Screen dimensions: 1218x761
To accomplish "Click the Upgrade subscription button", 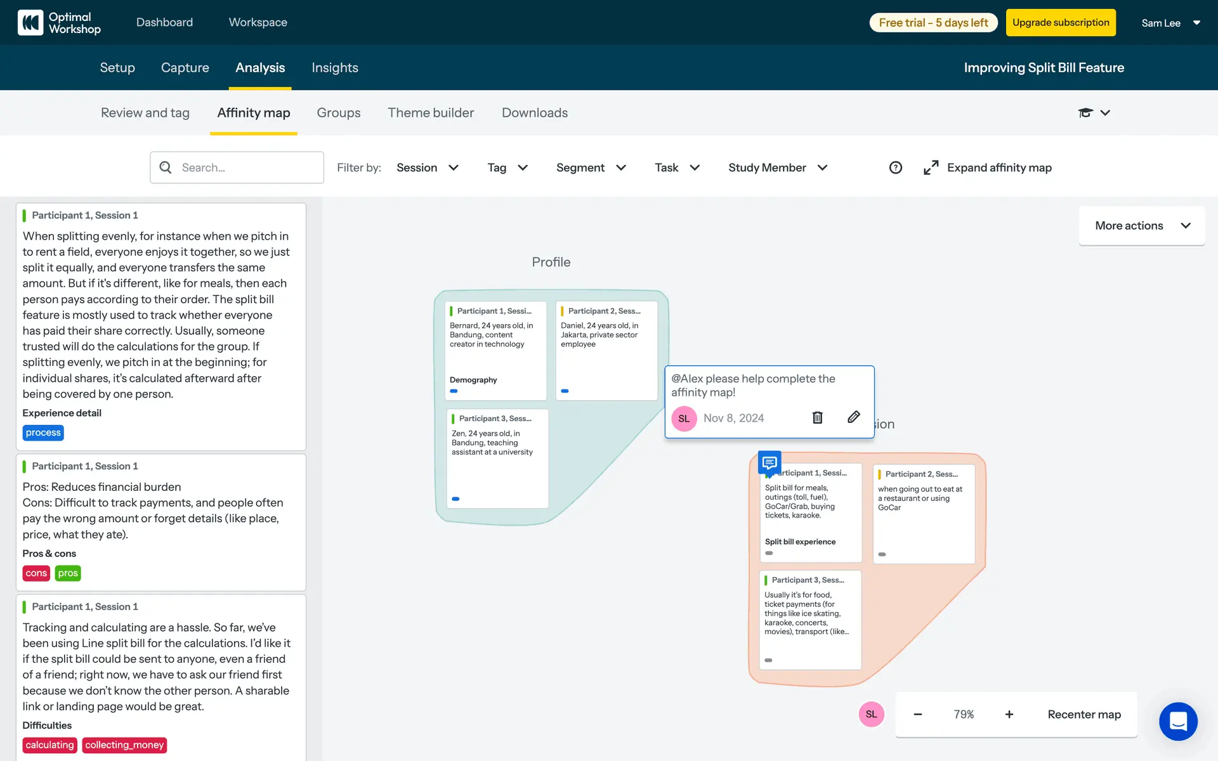I will click(1060, 23).
